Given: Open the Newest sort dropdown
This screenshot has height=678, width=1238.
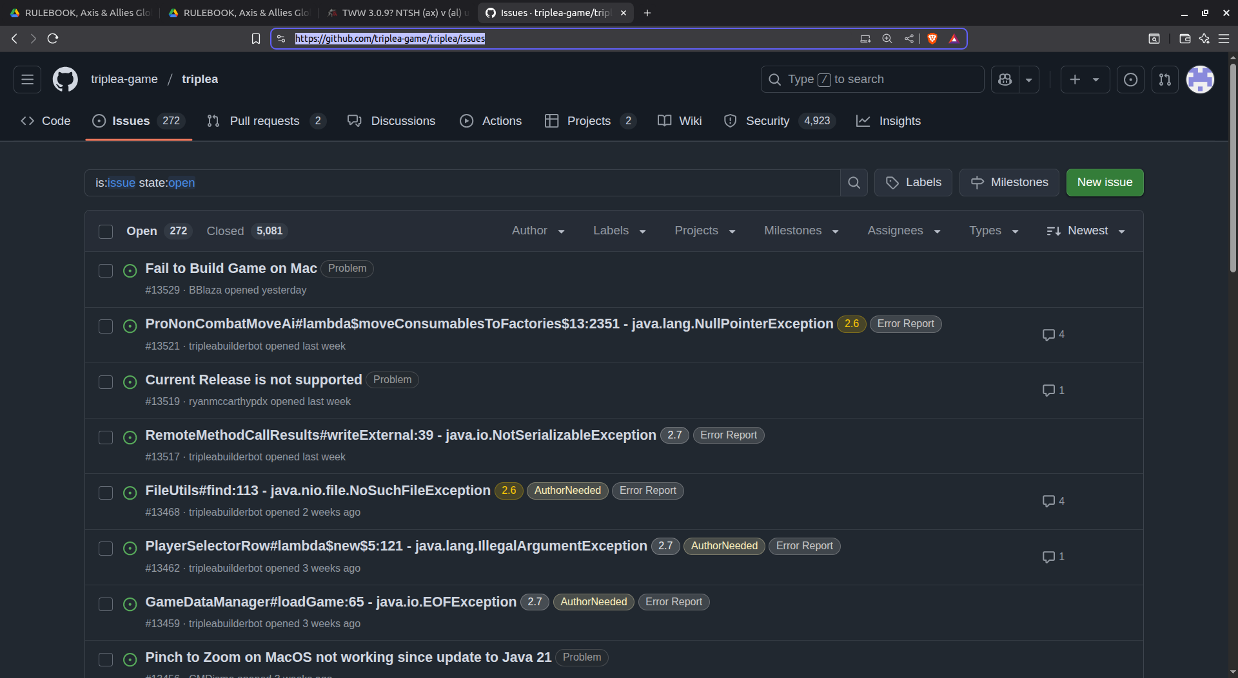Looking at the screenshot, I should (1086, 231).
